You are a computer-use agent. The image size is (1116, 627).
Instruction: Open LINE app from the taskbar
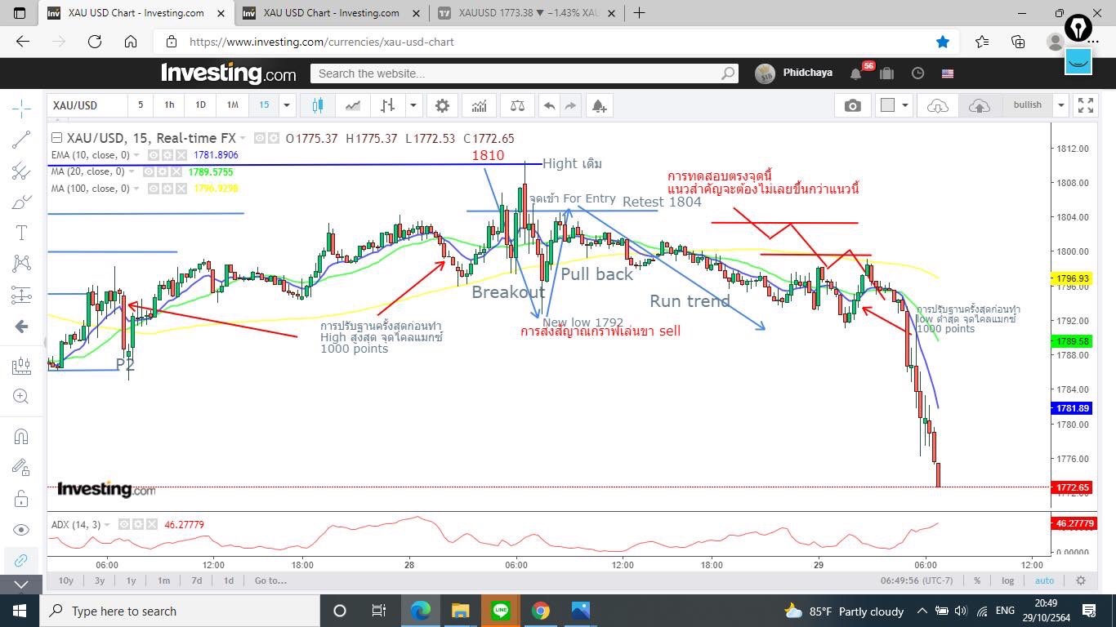tap(501, 611)
